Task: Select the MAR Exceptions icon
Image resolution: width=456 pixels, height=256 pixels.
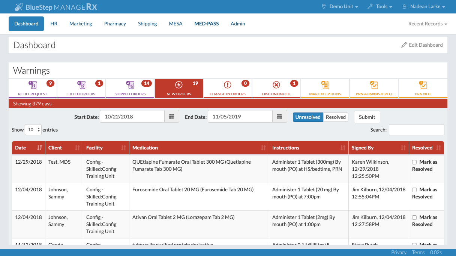Action: (325, 85)
